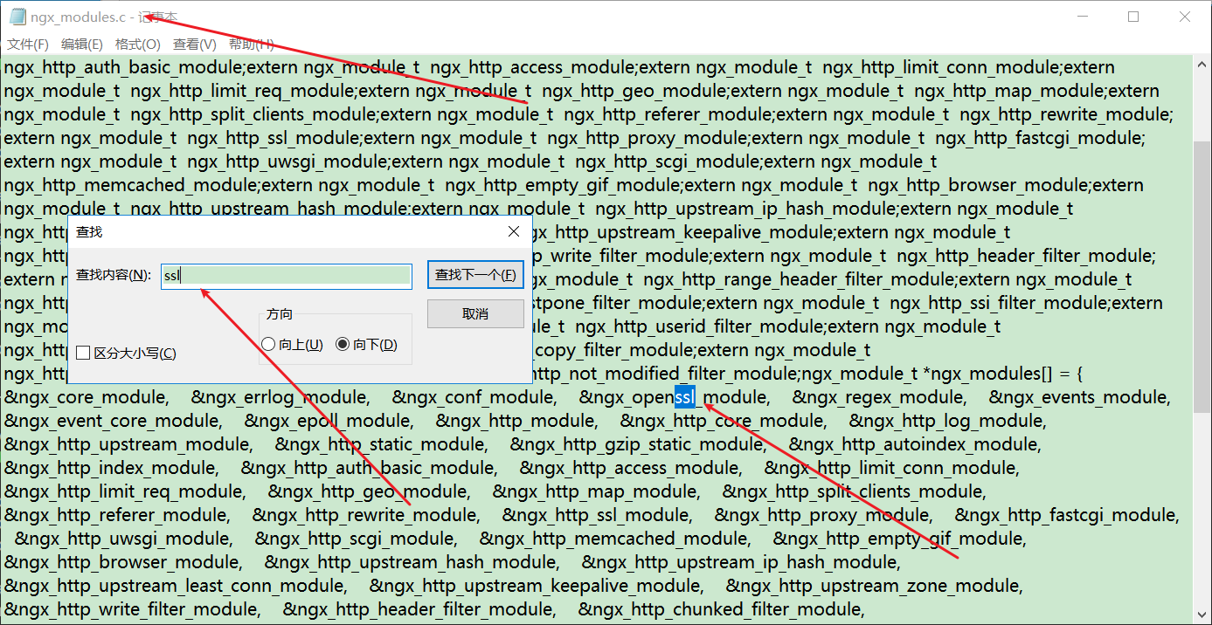Click the 查找下一个(F) button
The width and height of the screenshot is (1212, 625).
475,275
